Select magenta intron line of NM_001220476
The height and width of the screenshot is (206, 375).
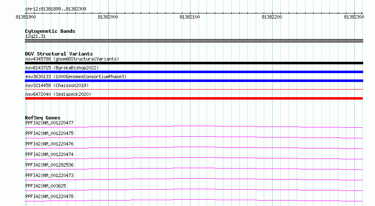point(194,147)
